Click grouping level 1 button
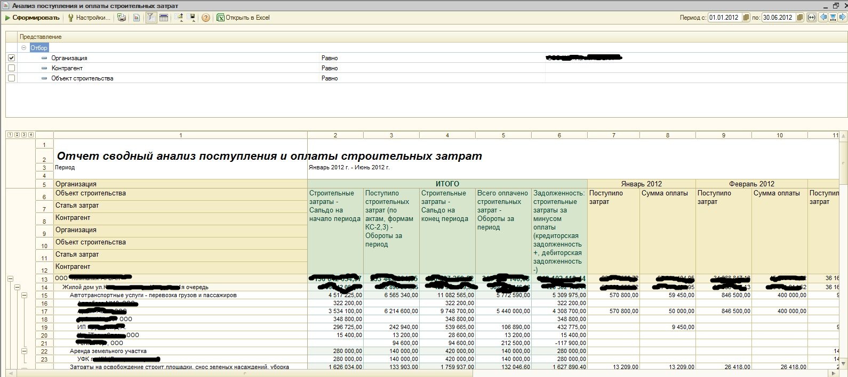 [x=10, y=135]
